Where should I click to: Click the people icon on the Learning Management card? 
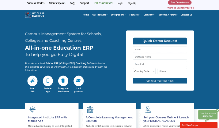(x=90, y=109)
